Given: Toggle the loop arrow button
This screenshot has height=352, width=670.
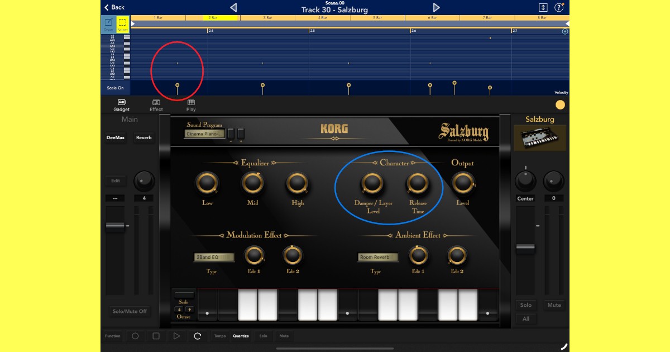Looking at the screenshot, I should pyautogui.click(x=197, y=336).
